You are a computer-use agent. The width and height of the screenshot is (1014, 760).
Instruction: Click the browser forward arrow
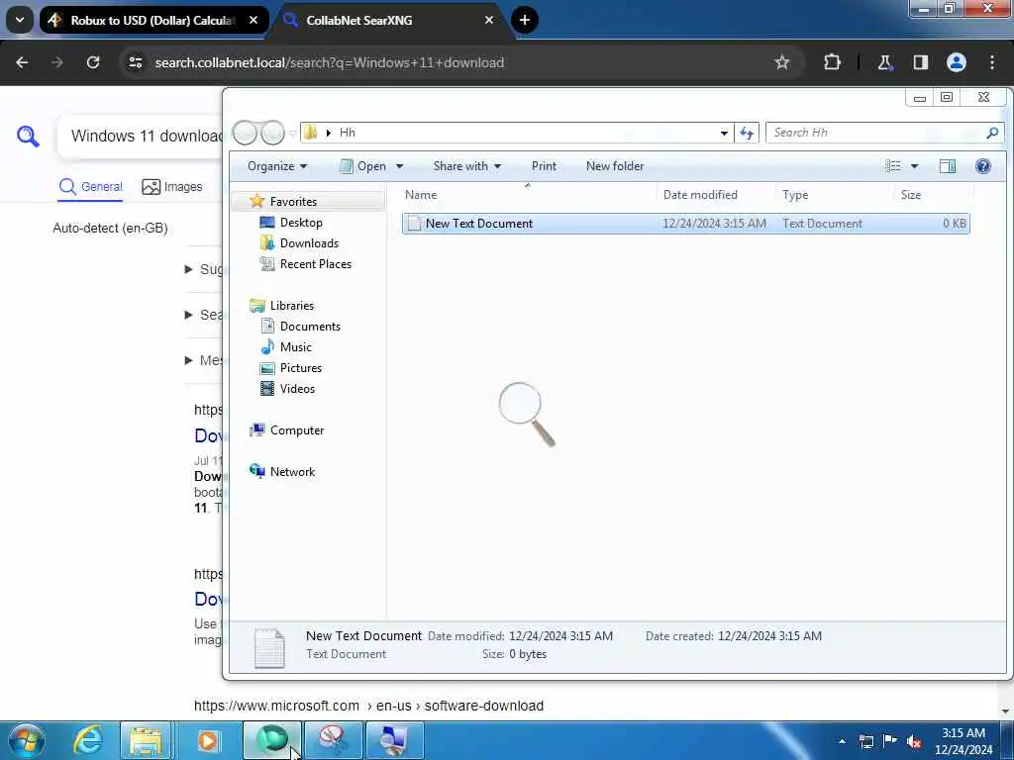pos(57,62)
